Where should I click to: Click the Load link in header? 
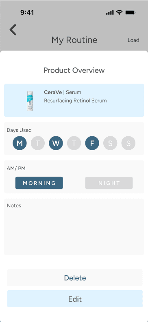(133, 40)
